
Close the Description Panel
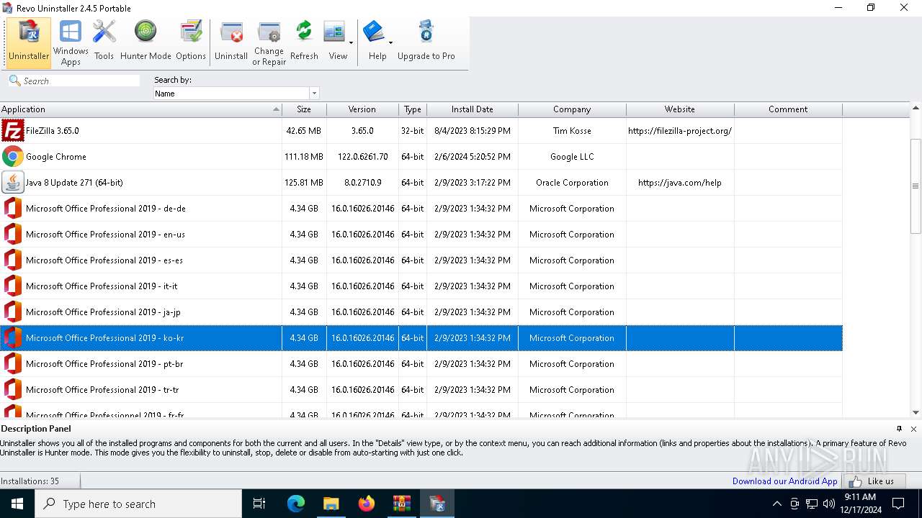[x=913, y=429]
